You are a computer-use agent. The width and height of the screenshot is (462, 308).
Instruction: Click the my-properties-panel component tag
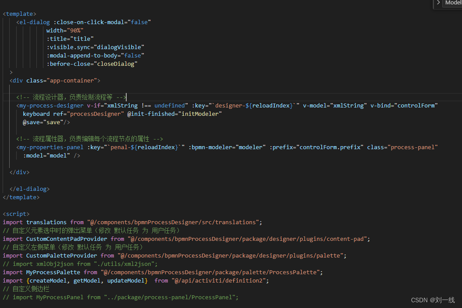[x=50, y=147]
